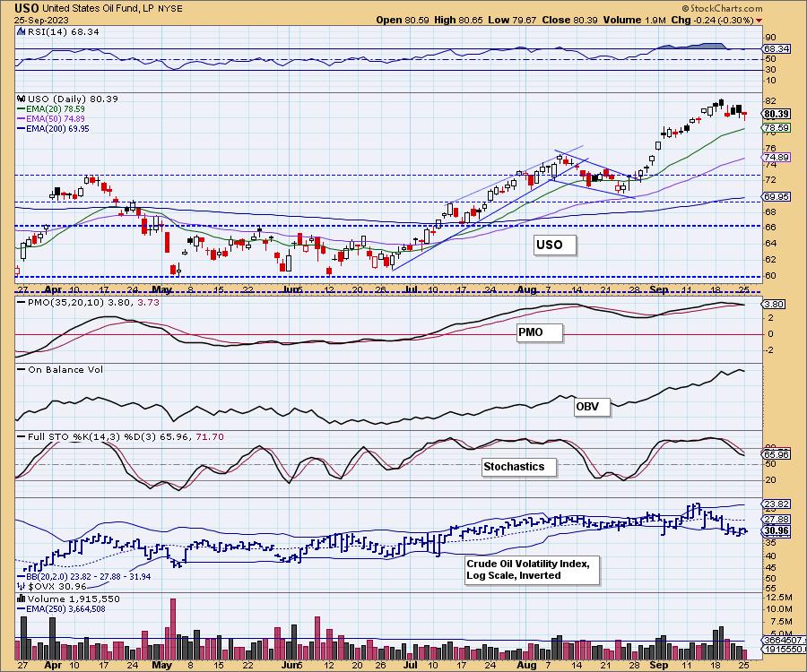Viewport: 807px width, 672px height.
Task: Click the 27.88 Bollinger Band value tag
Action: point(777,520)
